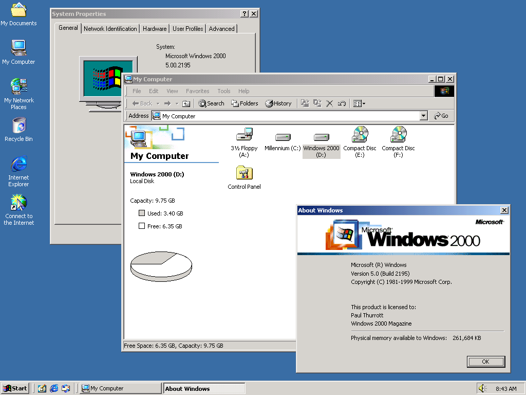
Task: Open Recycle Bin on the desktop
Action: click(x=18, y=126)
